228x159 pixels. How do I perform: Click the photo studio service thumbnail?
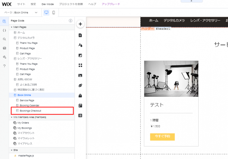coord(171,79)
